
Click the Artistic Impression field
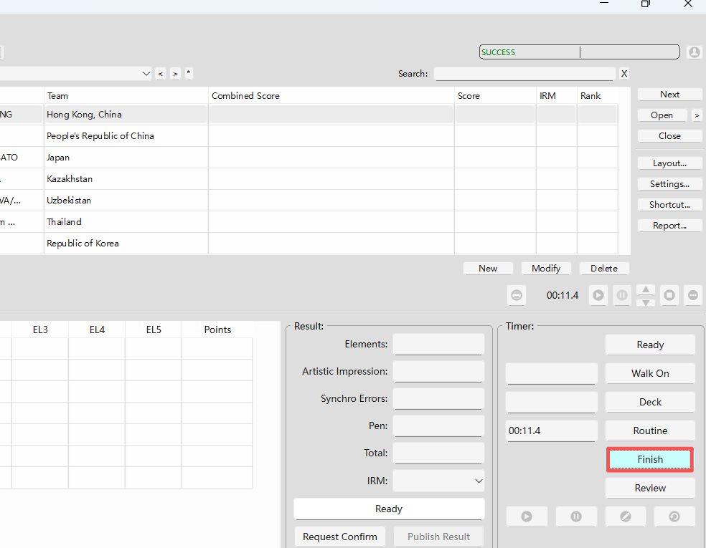[x=438, y=372]
